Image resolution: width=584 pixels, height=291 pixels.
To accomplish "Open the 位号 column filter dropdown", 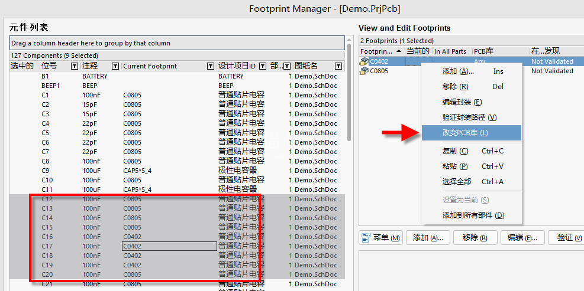I will [x=75, y=66].
